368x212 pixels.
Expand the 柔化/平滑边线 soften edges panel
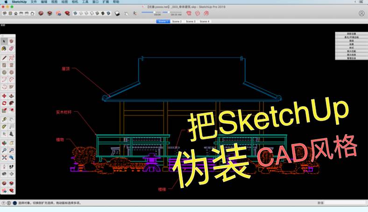click(x=351, y=37)
